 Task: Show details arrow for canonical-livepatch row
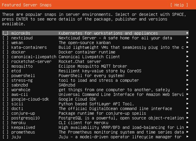click(187, 57)
